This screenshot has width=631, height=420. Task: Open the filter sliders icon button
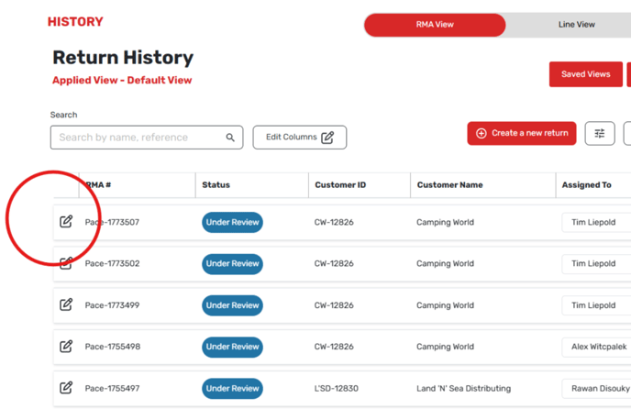pos(600,133)
